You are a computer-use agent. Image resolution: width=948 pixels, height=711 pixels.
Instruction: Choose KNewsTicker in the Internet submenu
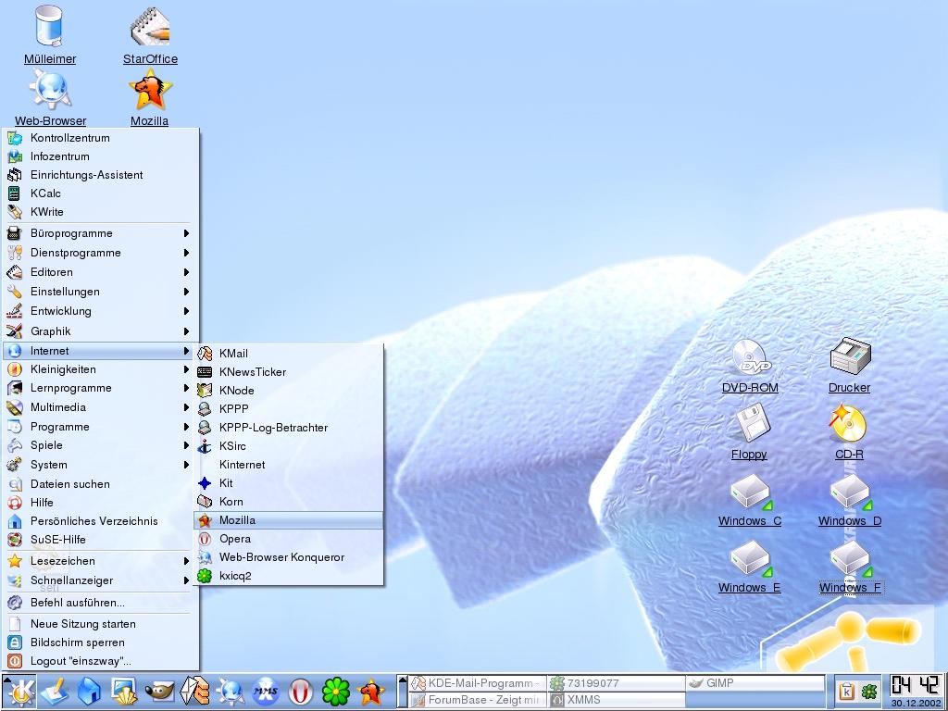click(289, 372)
